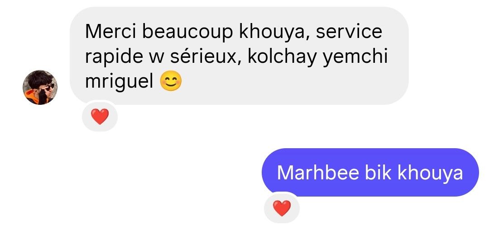Click the reaction pill beneath the received message

pyautogui.click(x=100, y=117)
